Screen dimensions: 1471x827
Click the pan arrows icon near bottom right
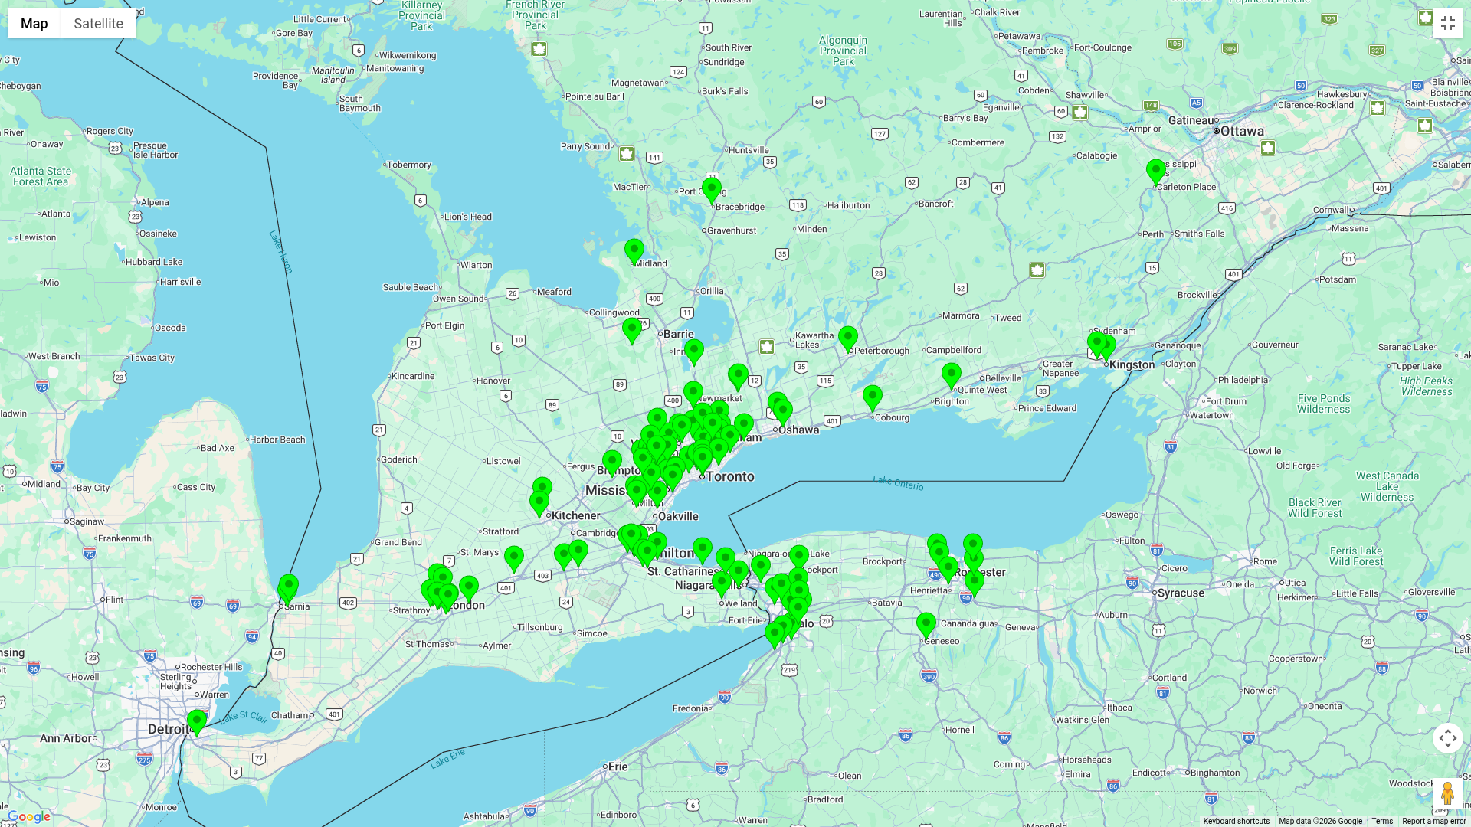(x=1448, y=738)
